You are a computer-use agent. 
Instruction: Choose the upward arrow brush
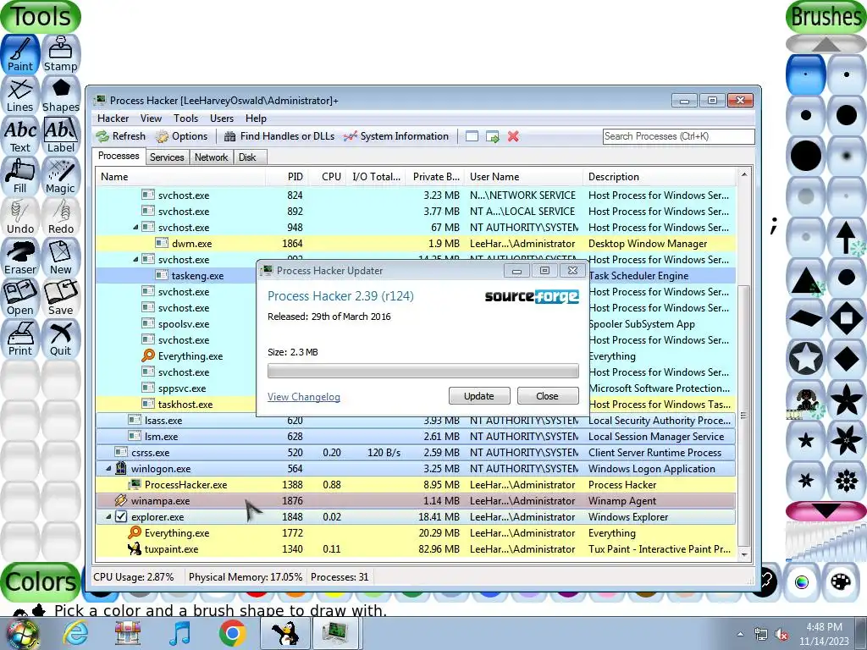[846, 237]
